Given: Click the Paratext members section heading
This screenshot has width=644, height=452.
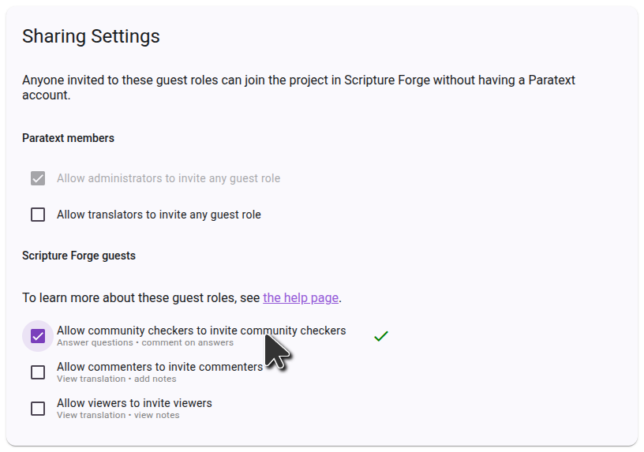Looking at the screenshot, I should 68,138.
